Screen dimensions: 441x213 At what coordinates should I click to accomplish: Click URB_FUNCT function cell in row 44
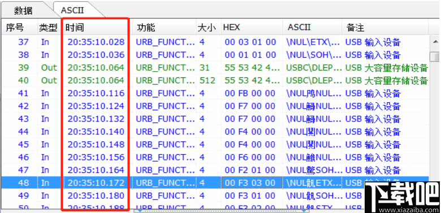coord(165,132)
